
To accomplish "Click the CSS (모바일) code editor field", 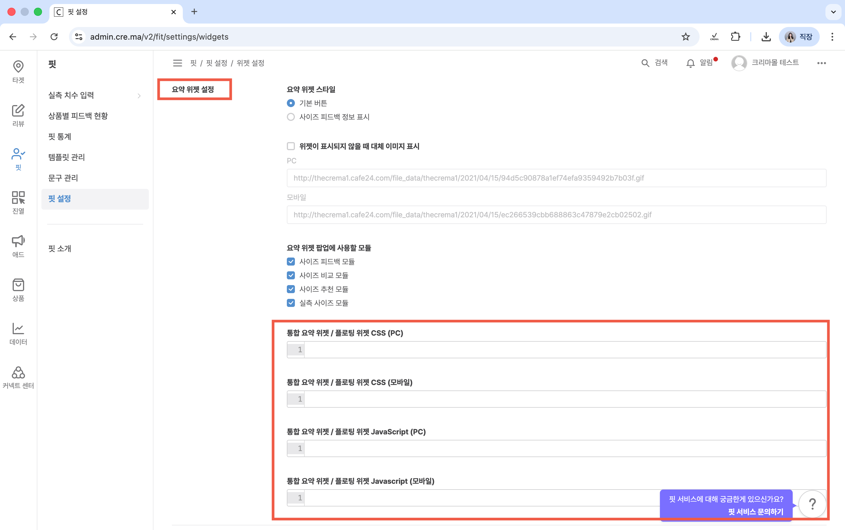I will (556, 399).
